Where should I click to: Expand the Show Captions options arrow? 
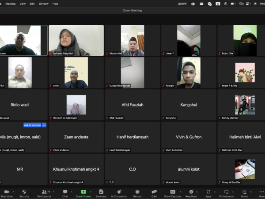180,192
